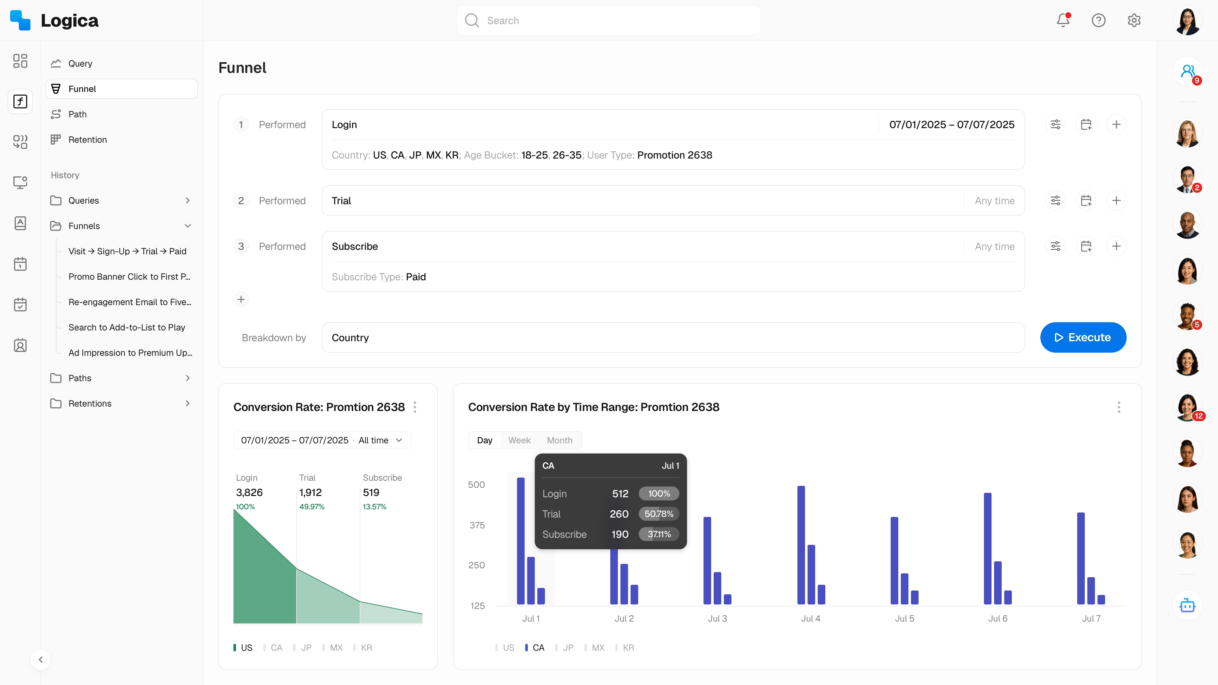
Task: Open the dashboard grid icon in left rail
Action: [x=20, y=61]
